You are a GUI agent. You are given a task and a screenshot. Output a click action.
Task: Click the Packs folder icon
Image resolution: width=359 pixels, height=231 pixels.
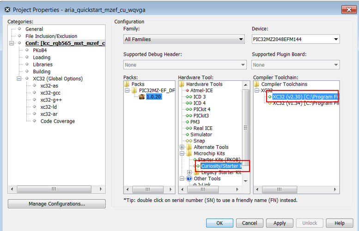point(127,84)
